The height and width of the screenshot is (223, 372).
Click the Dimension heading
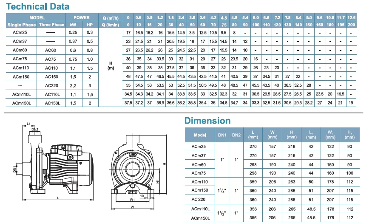[x=207, y=121]
